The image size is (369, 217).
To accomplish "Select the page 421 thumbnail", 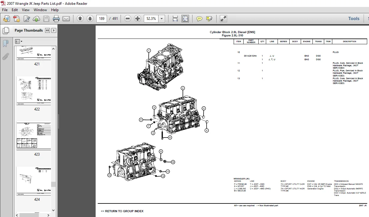I will pyautogui.click(x=34, y=53).
